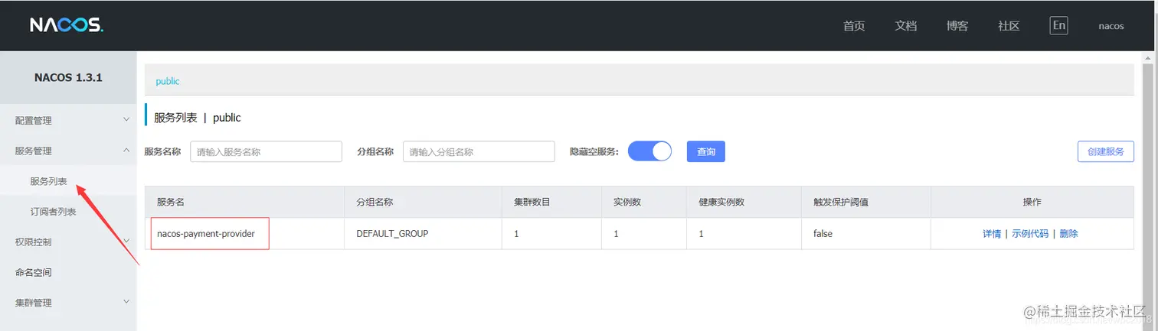The width and height of the screenshot is (1158, 331).
Task: Select 服务列表 in the sidebar
Action: tap(48, 181)
